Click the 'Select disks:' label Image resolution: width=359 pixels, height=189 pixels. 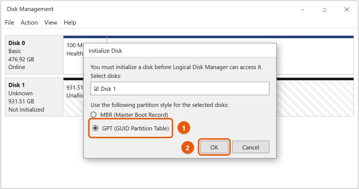(106, 76)
